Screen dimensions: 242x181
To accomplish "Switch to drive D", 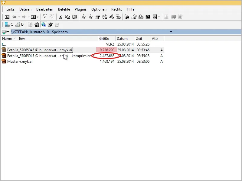I will coord(19,24).
